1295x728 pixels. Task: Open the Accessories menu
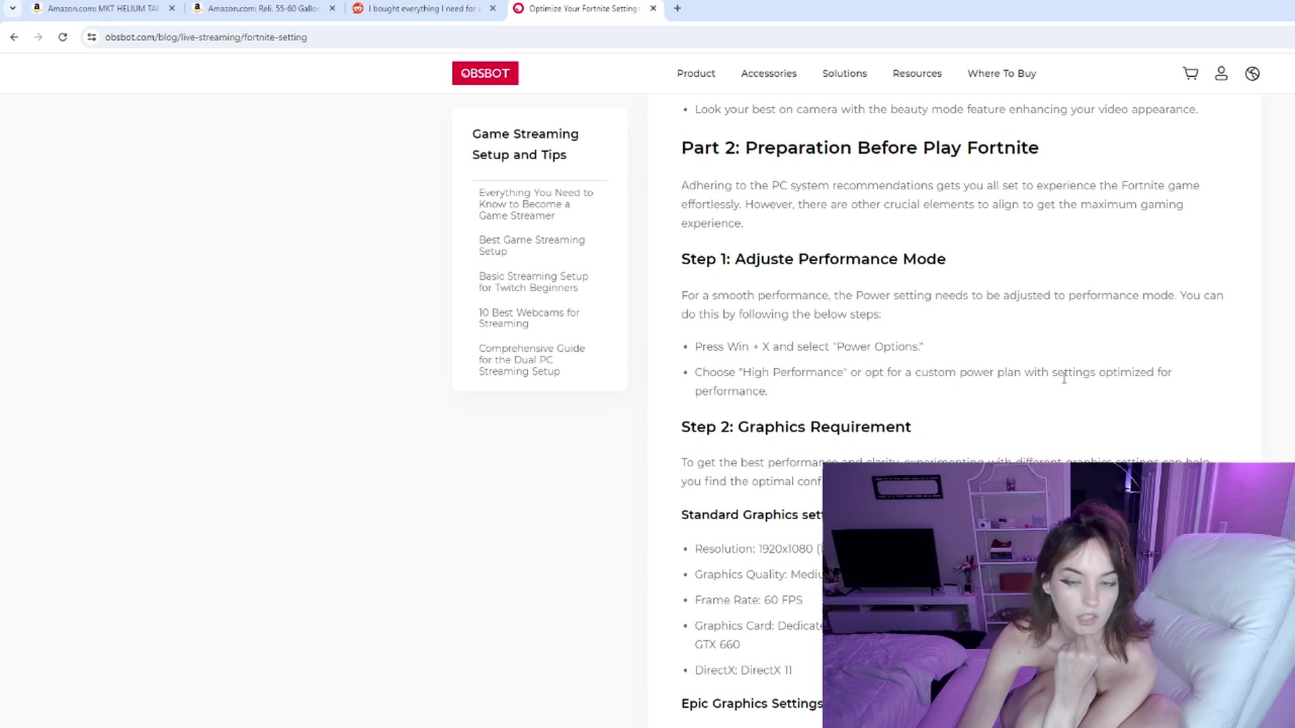[769, 73]
